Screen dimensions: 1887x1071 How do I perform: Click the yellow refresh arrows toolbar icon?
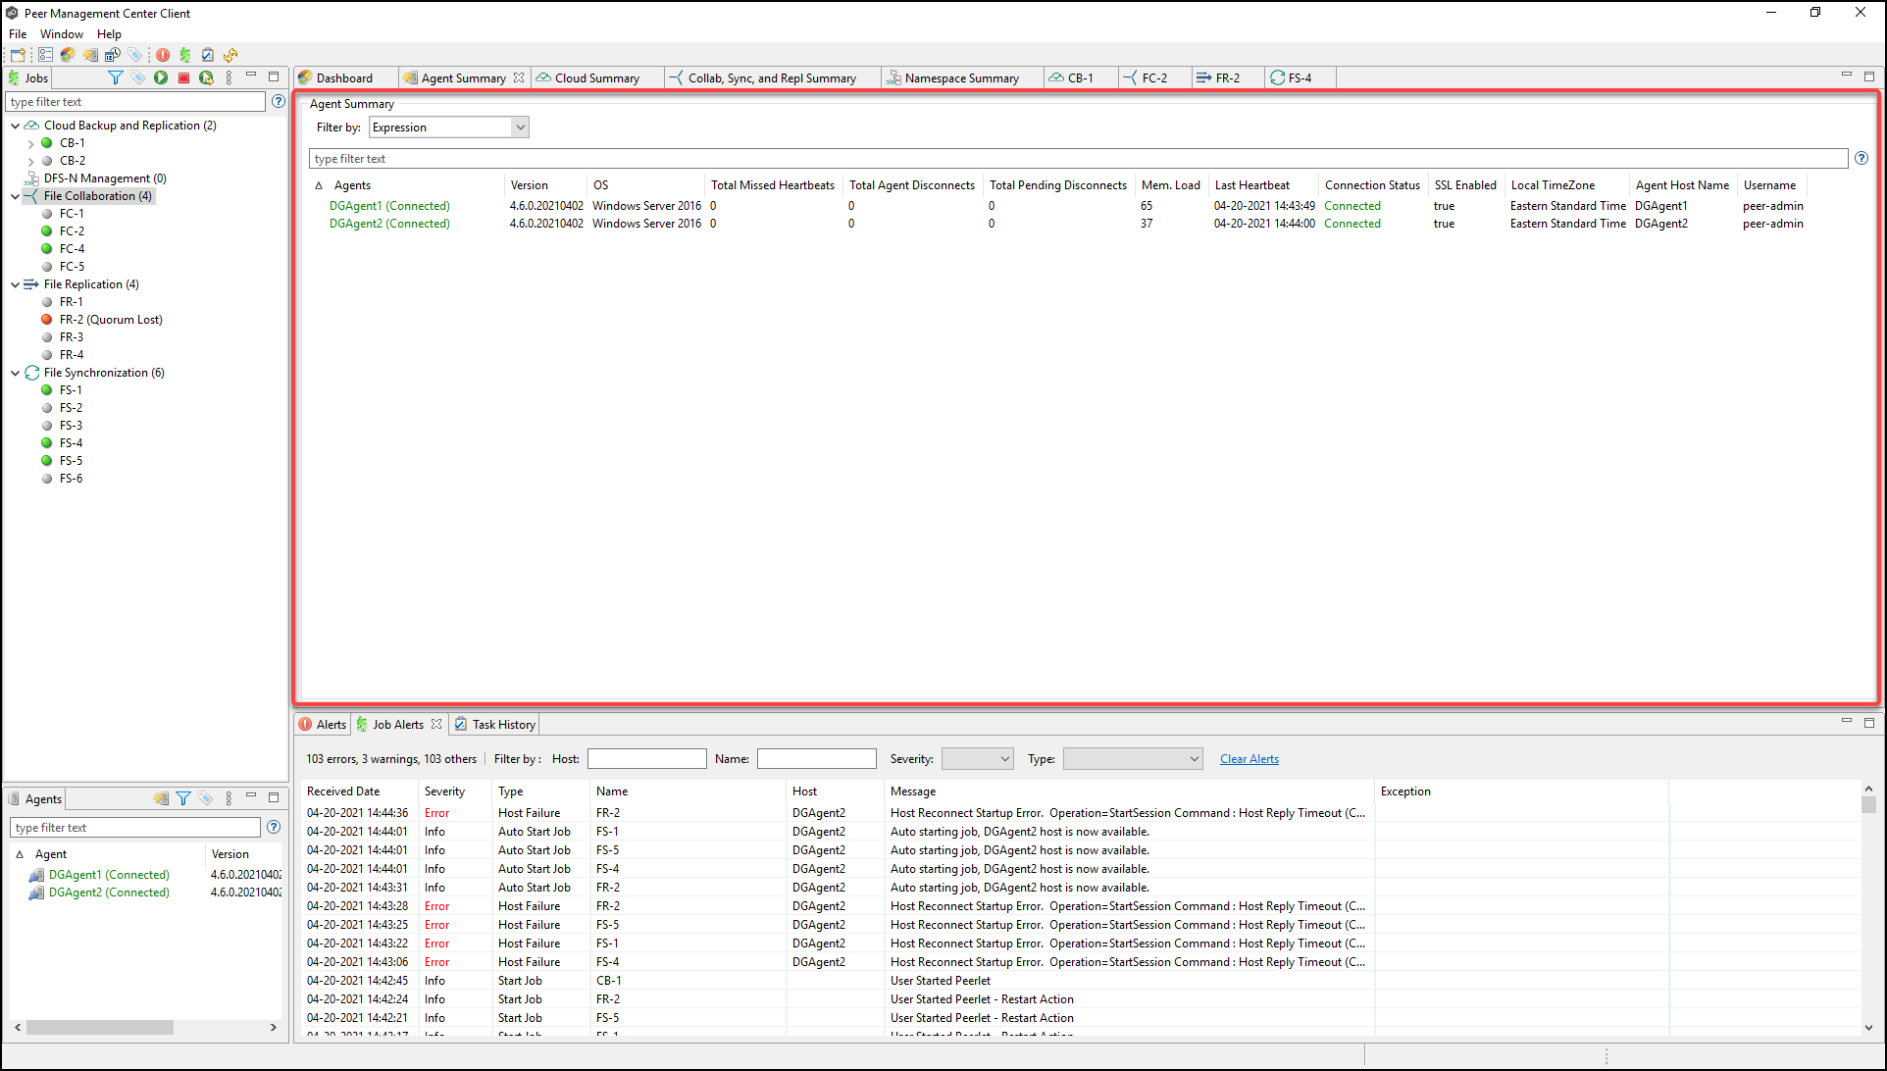230,55
